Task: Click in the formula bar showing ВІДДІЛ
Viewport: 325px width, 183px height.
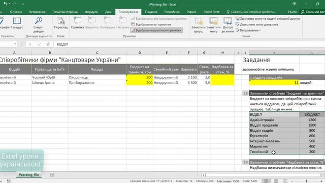Action: 189,44
